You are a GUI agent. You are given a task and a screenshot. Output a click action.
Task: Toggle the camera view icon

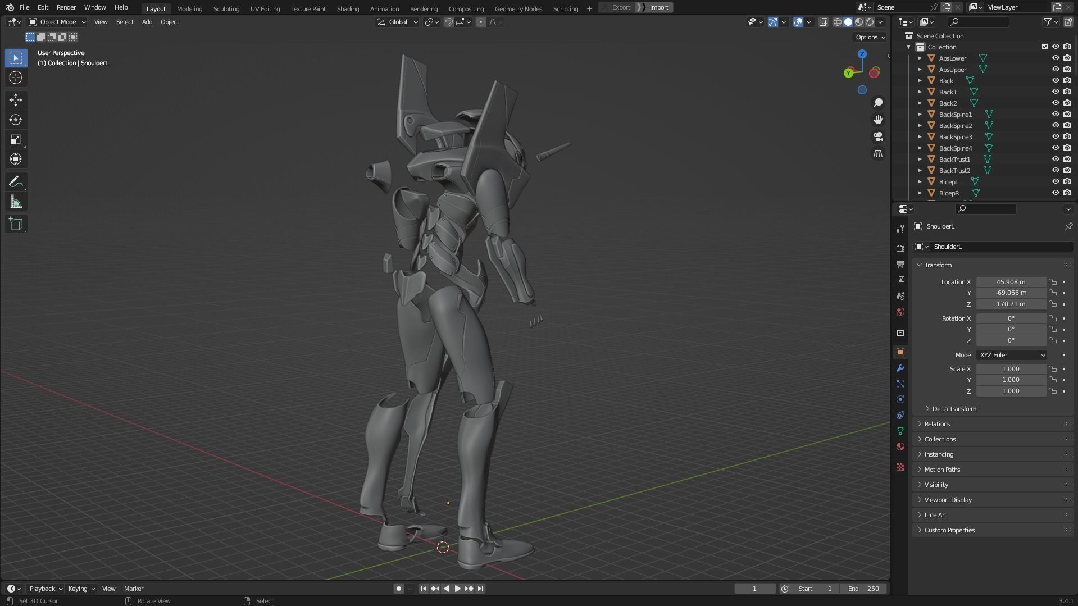(878, 136)
